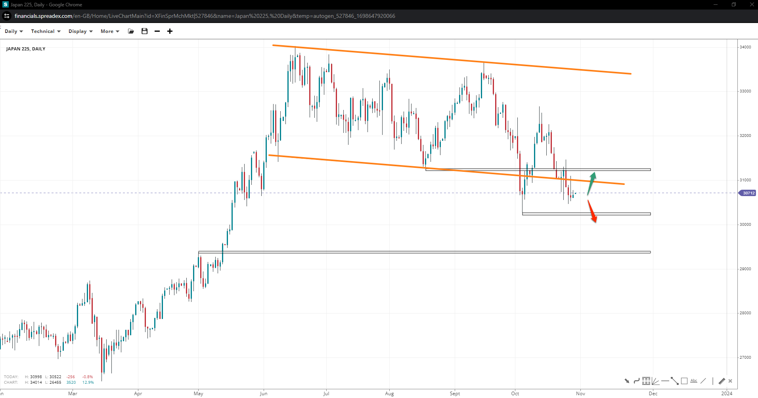The image size is (758, 398).
Task: Choose the Abc text annotation tool
Action: 693,381
